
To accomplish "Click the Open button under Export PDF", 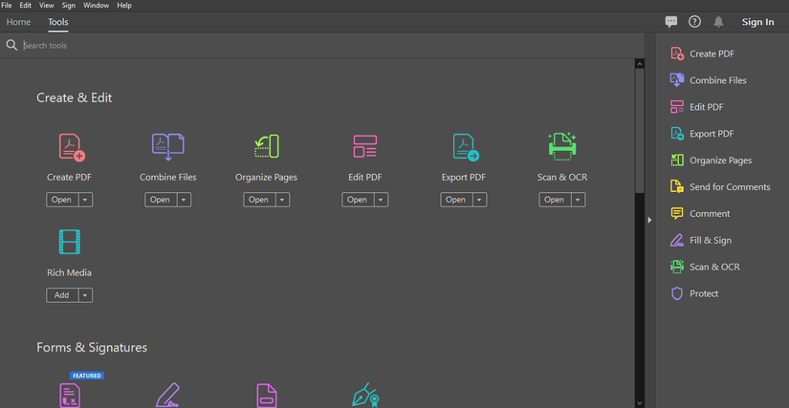I will [455, 200].
